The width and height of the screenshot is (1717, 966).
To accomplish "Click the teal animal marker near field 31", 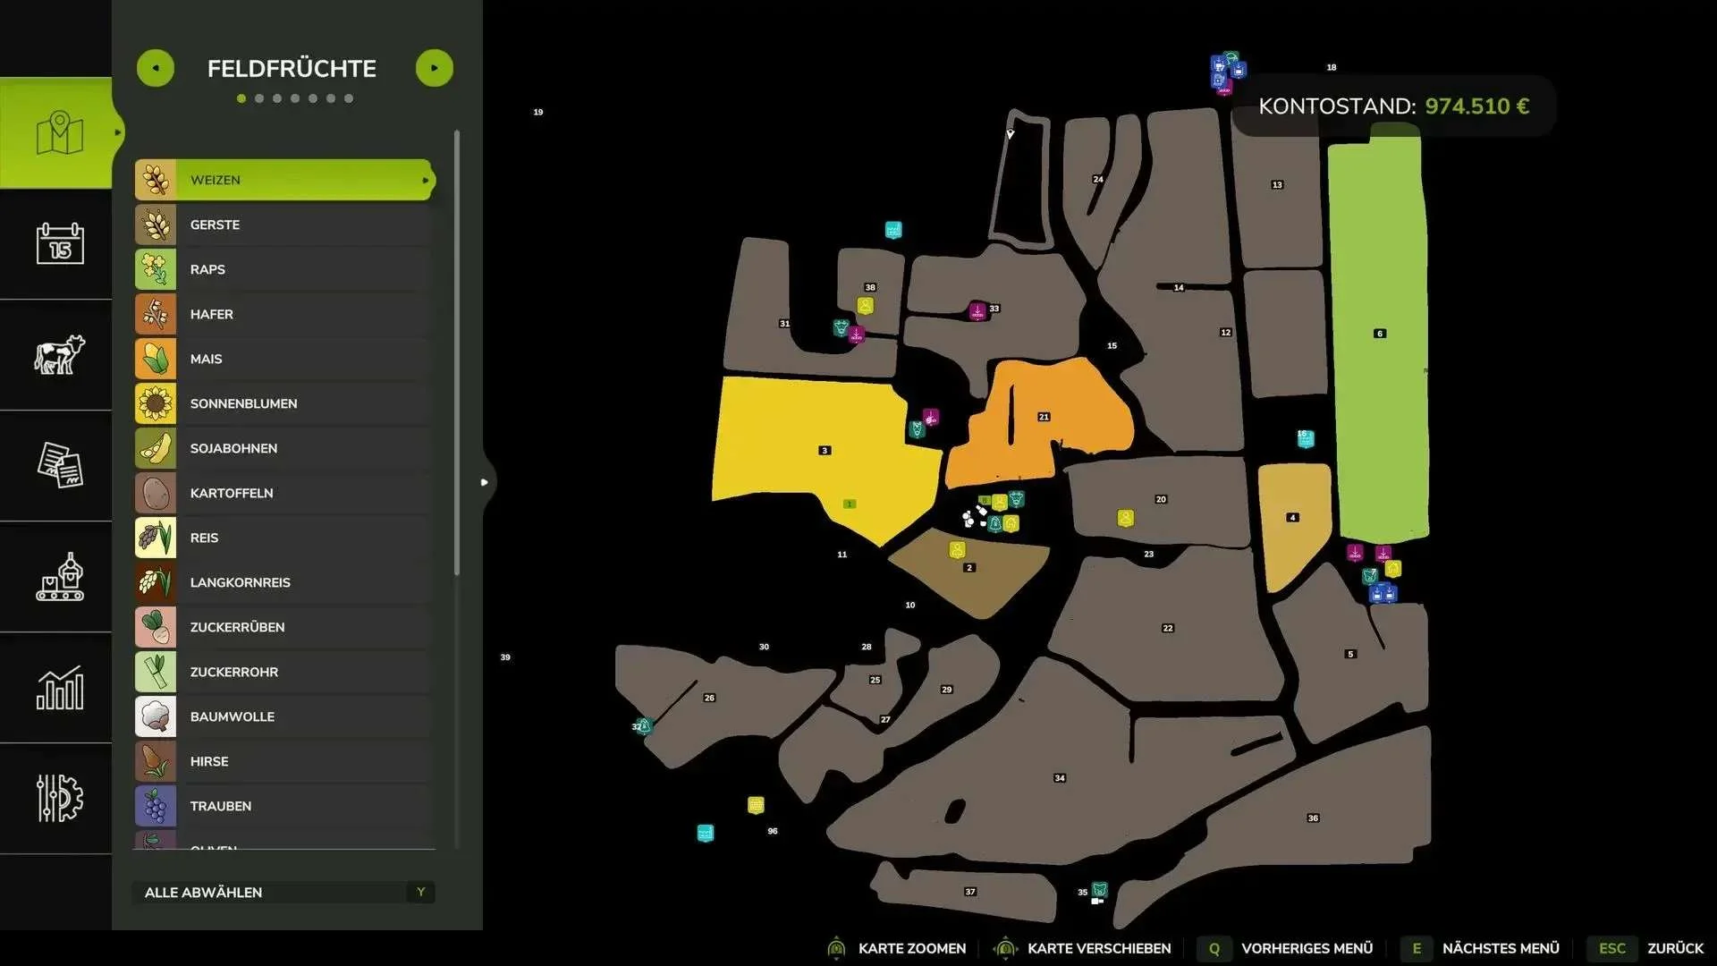I will [x=841, y=327].
